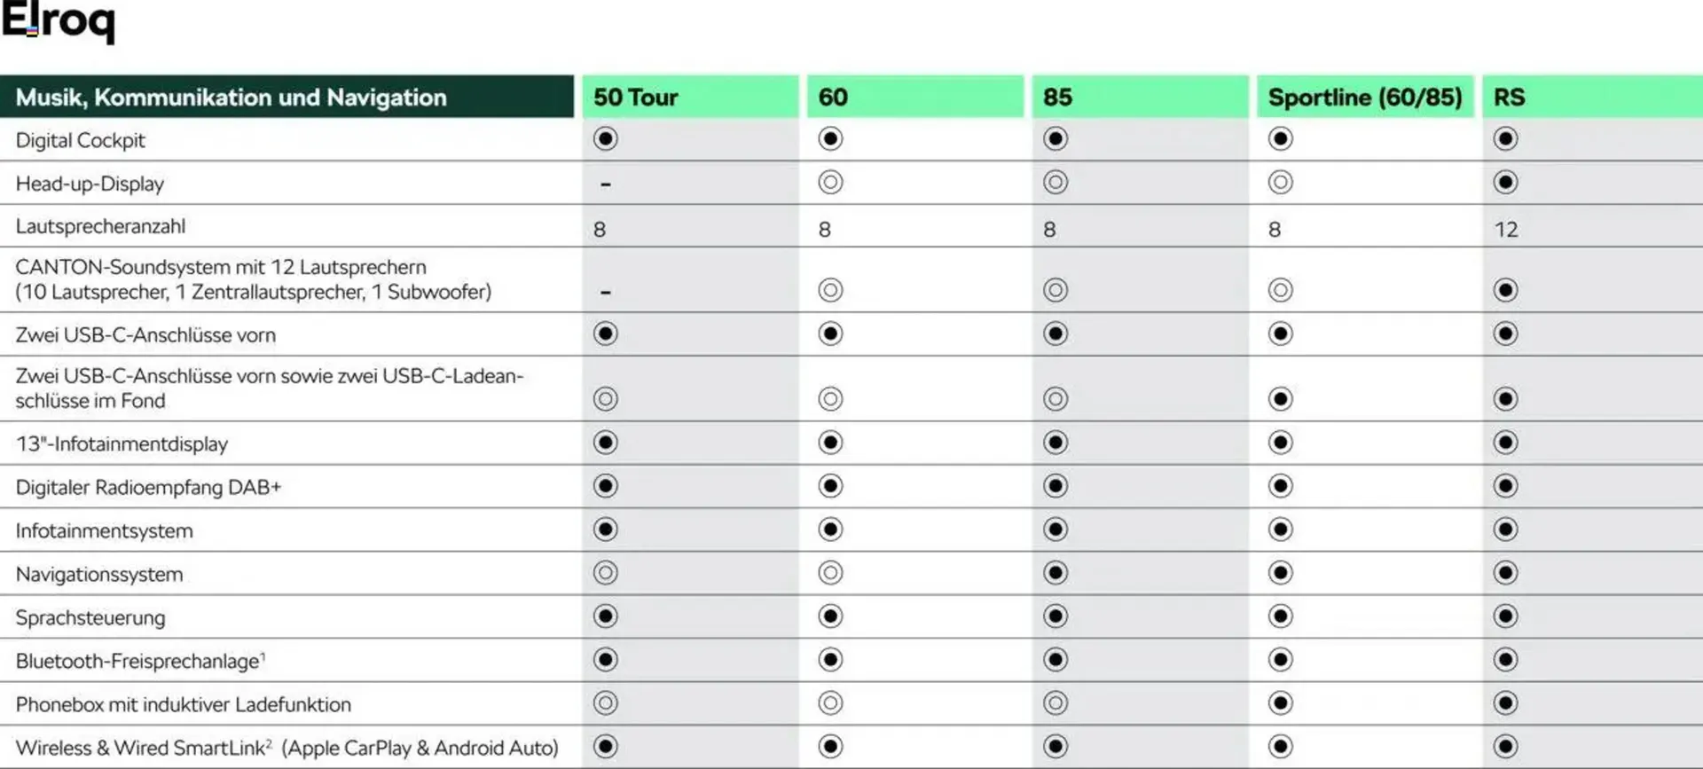Click Phonebox standard marker for Sportline
This screenshot has height=769, width=1703.
(1280, 703)
